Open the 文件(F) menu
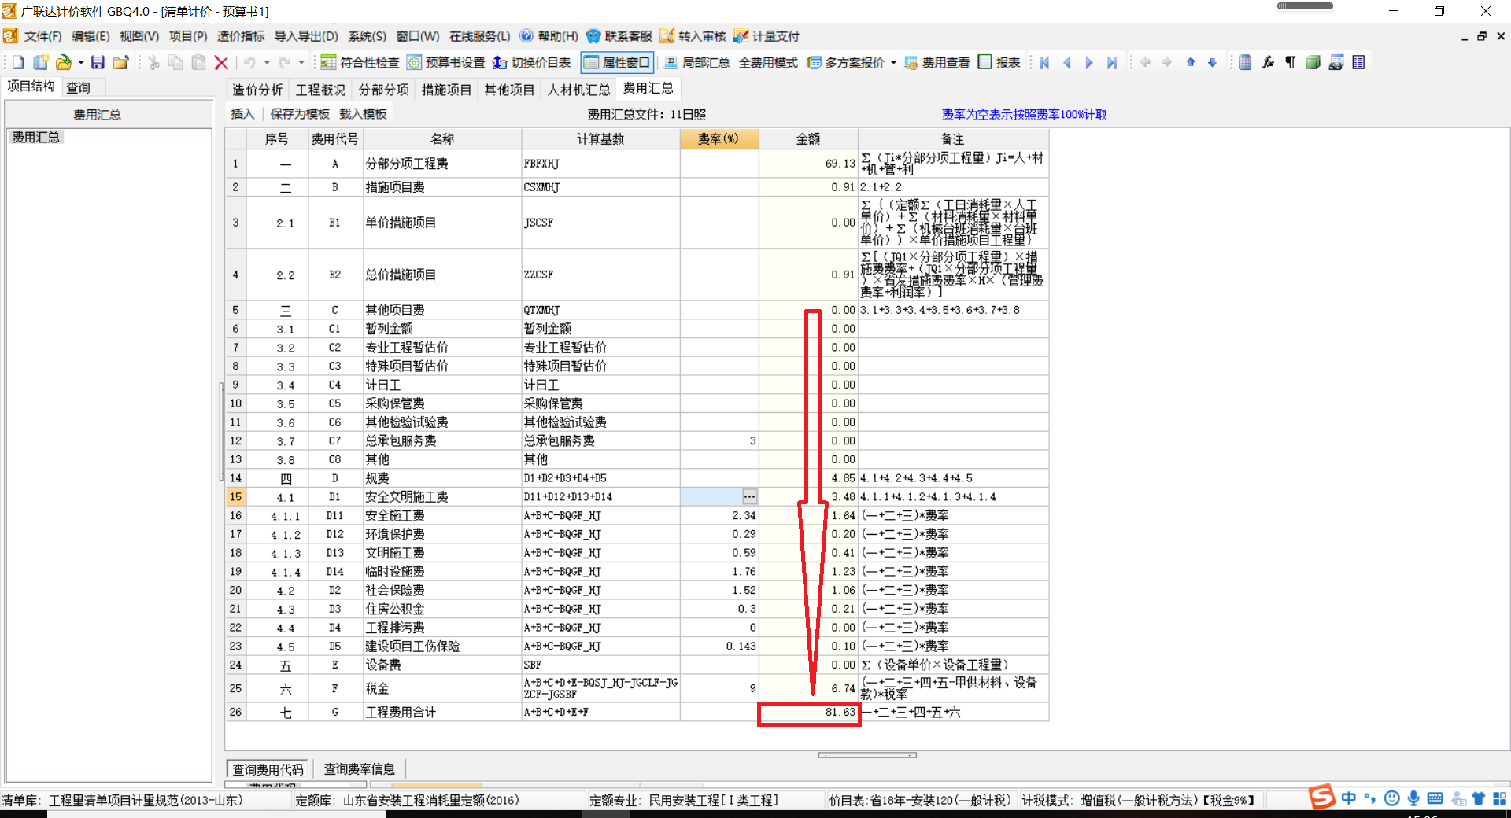This screenshot has height=818, width=1511. click(42, 36)
